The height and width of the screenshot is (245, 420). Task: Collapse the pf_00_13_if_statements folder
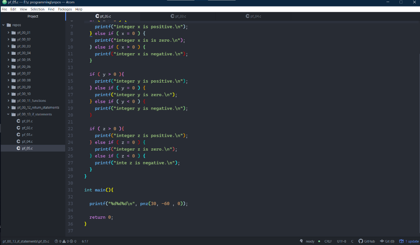point(7,114)
